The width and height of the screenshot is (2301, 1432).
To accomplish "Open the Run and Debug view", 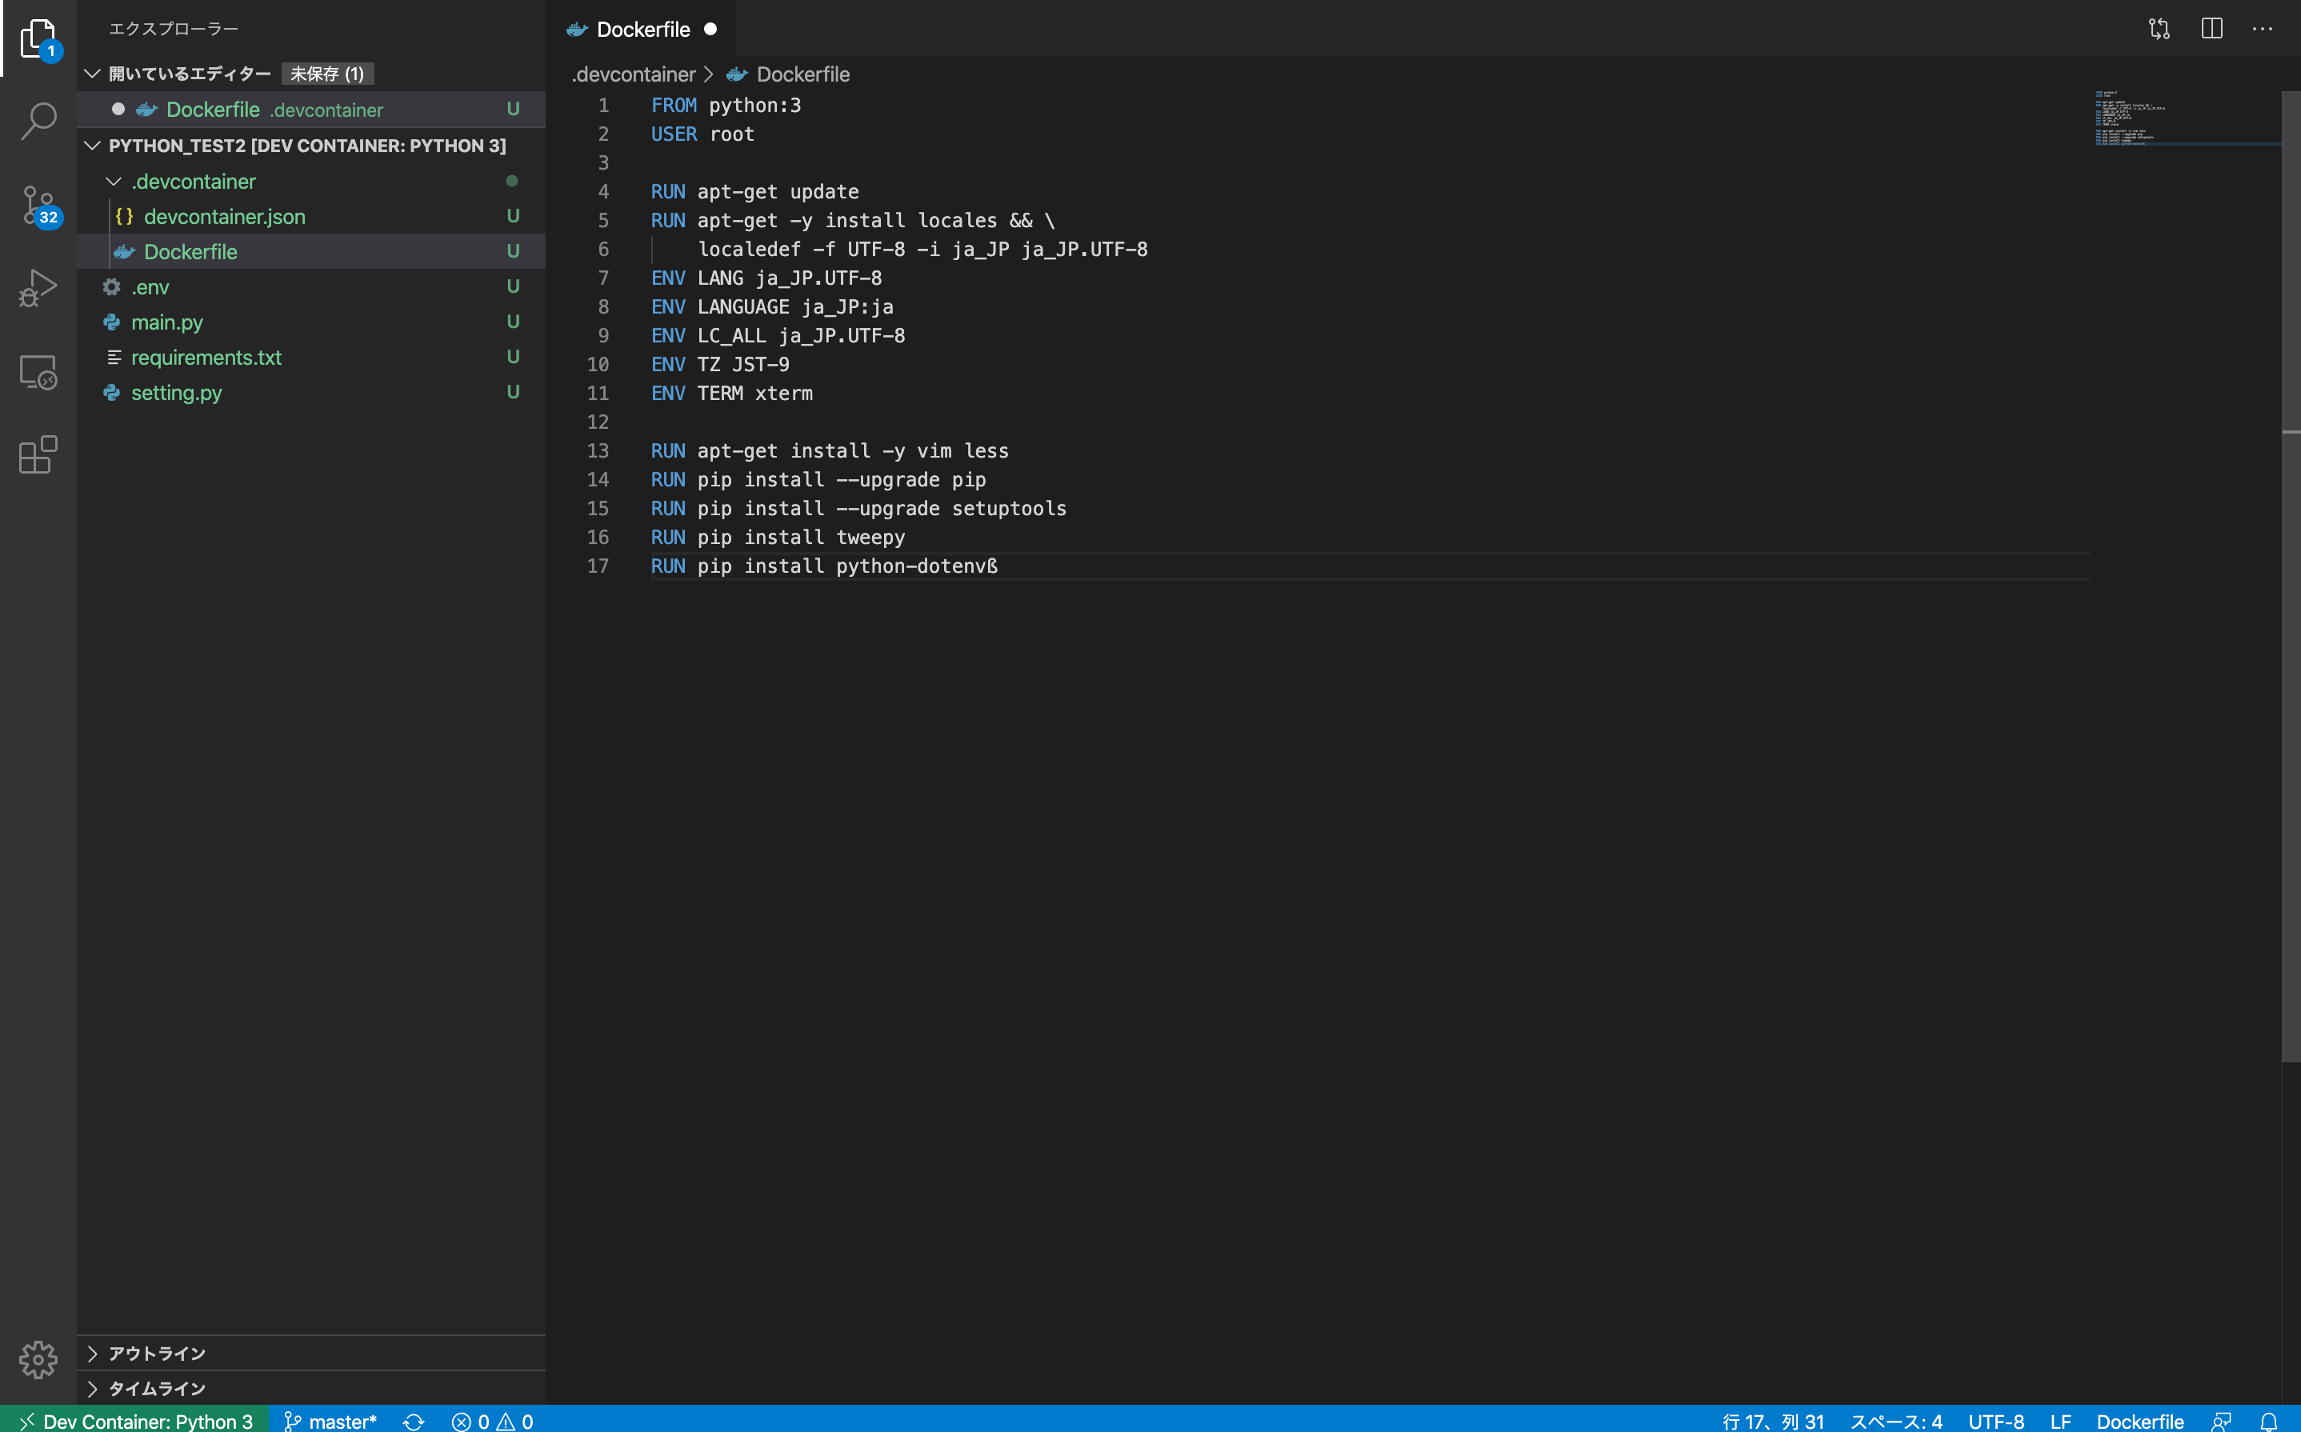I will tap(38, 287).
